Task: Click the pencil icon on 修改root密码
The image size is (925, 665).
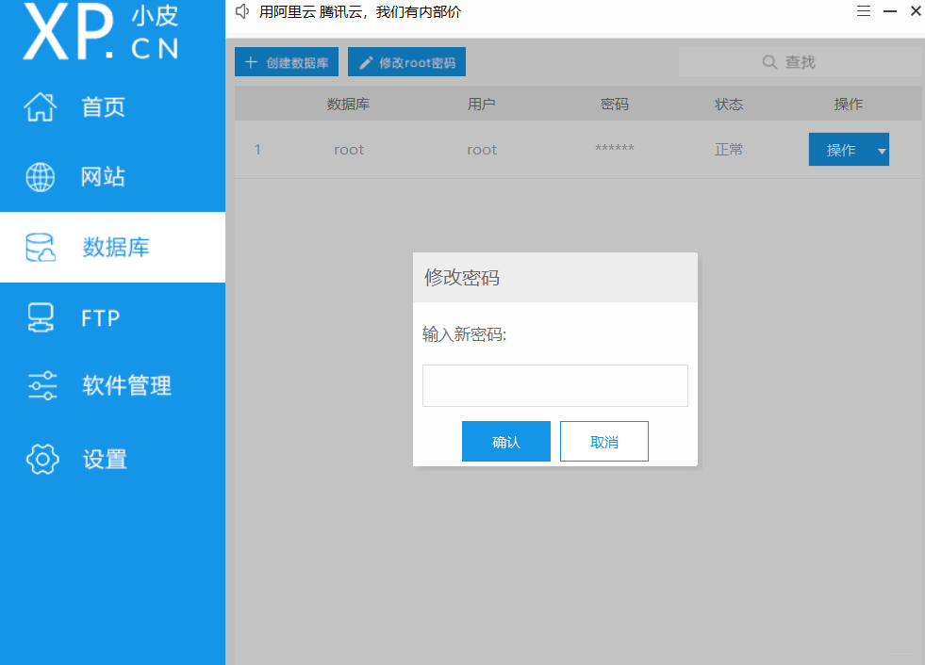Action: pyautogui.click(x=366, y=62)
